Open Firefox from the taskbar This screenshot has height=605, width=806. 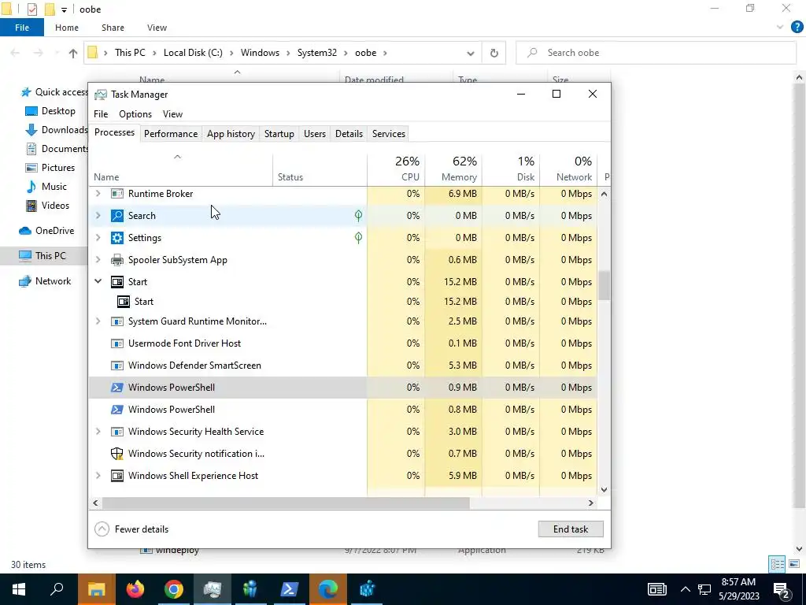[x=135, y=589]
